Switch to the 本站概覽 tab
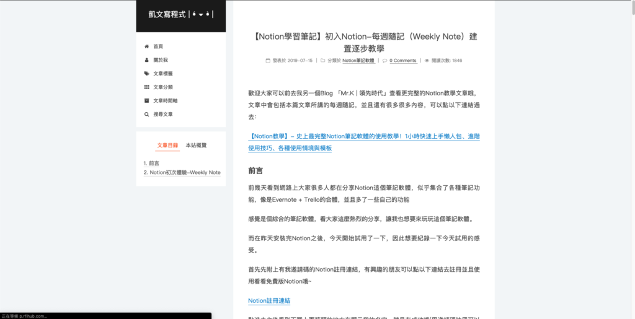The image size is (635, 319). (x=196, y=145)
